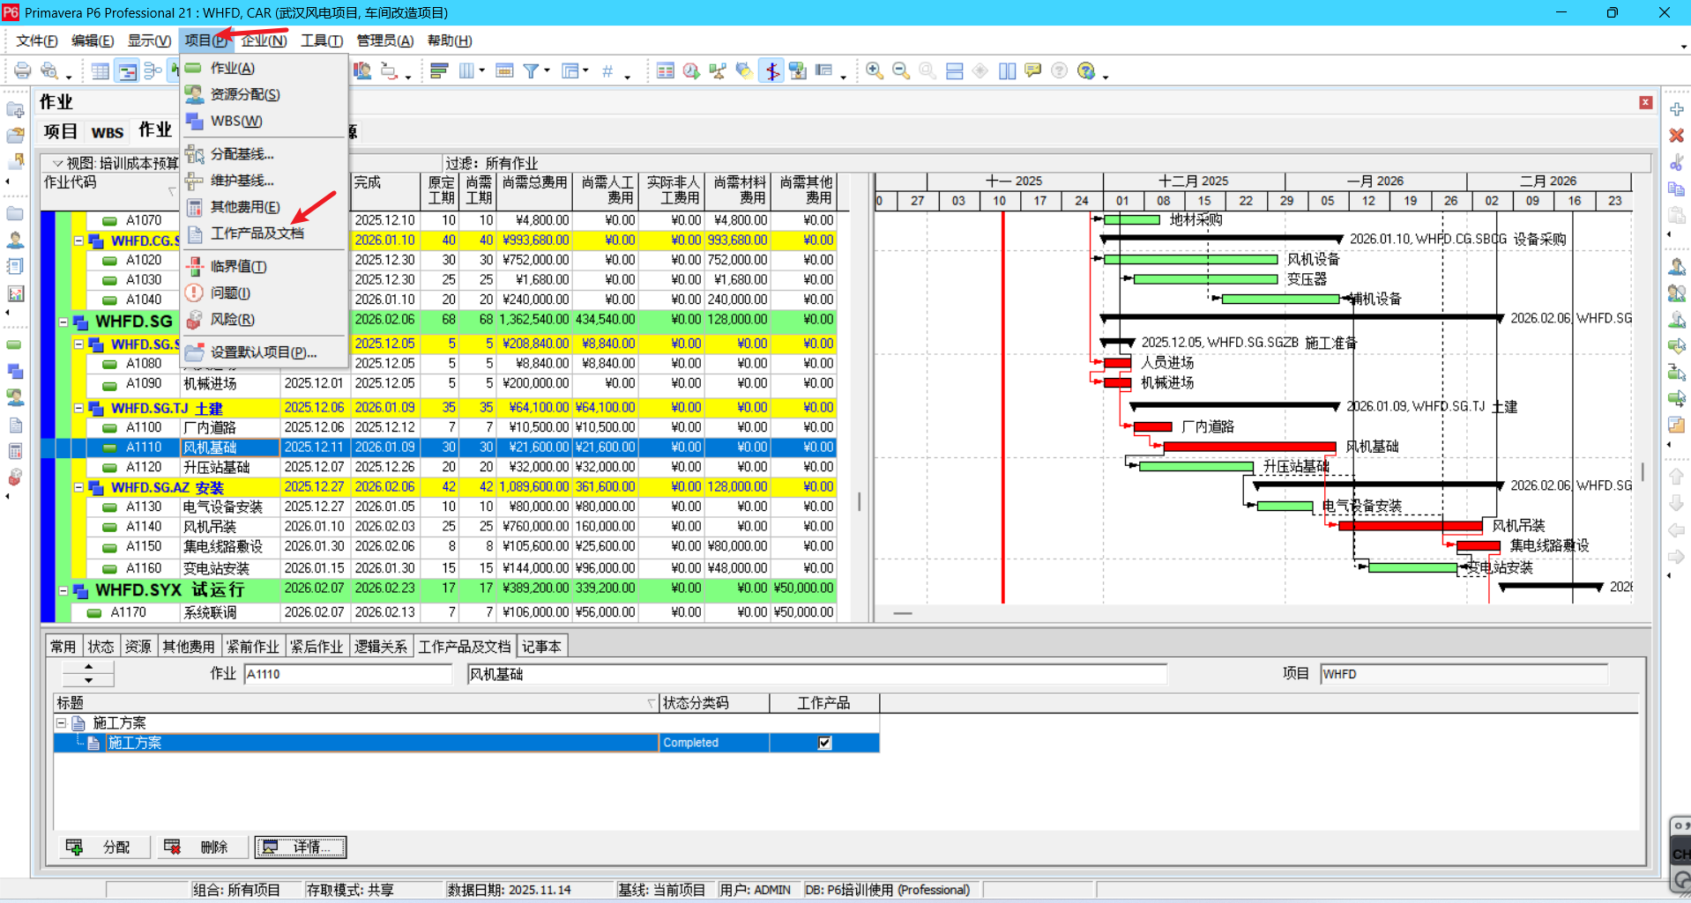
Task: Click the 详情... button
Action: pos(301,847)
